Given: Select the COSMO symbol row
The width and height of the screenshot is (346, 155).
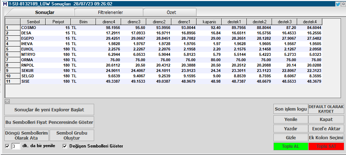Looking at the screenshot, I should (164, 28).
